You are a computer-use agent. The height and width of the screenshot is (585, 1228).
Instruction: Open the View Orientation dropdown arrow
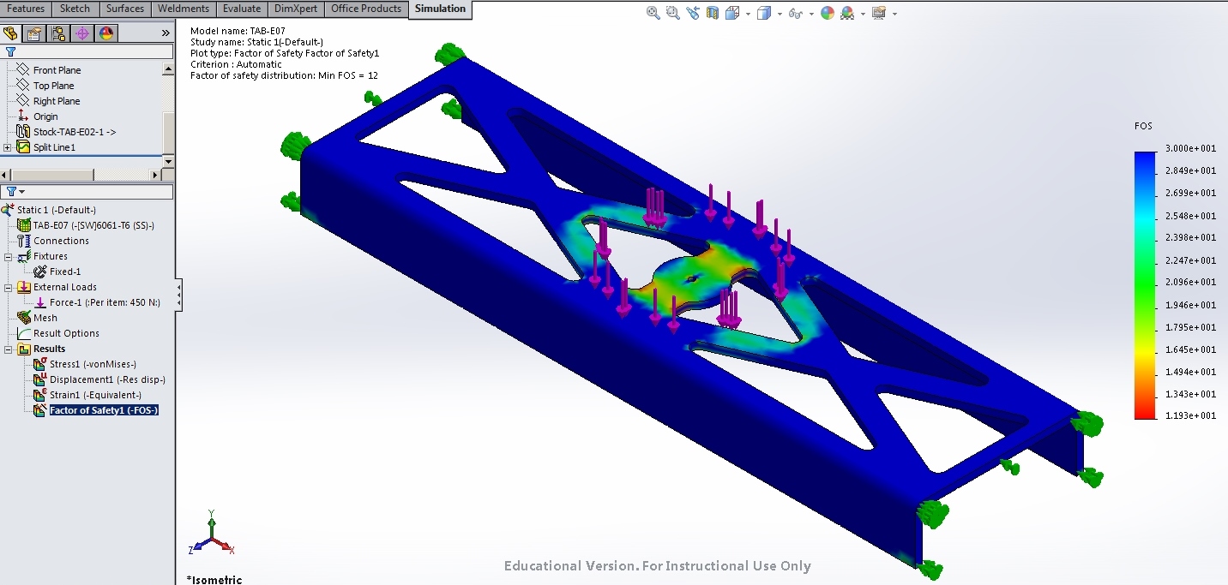748,13
